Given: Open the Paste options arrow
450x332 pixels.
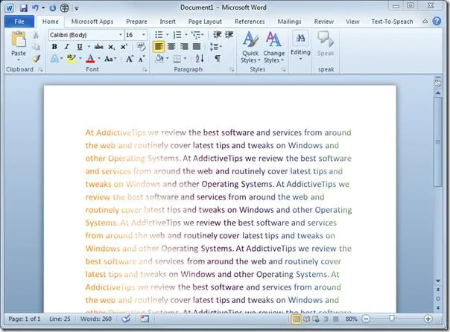Looking at the screenshot, I should coord(19,60).
